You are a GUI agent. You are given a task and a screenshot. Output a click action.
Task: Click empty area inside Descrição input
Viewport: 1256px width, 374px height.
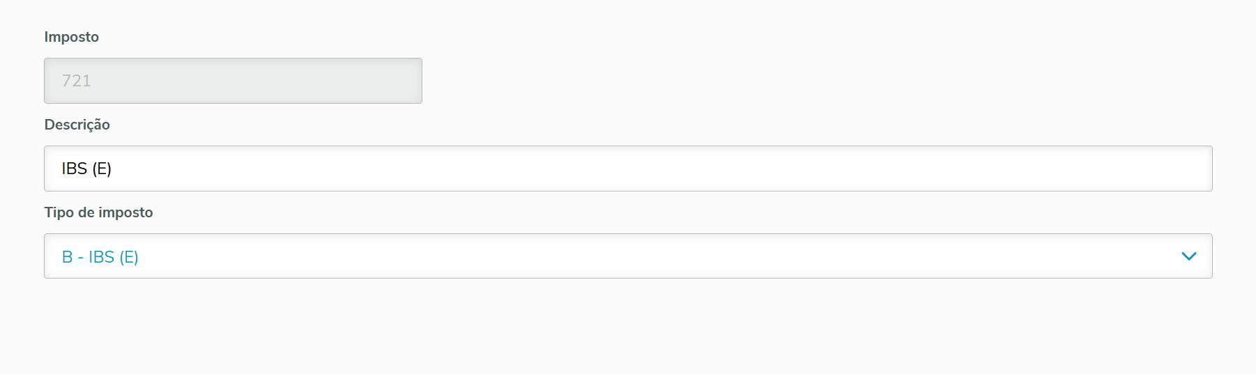(x=697, y=169)
